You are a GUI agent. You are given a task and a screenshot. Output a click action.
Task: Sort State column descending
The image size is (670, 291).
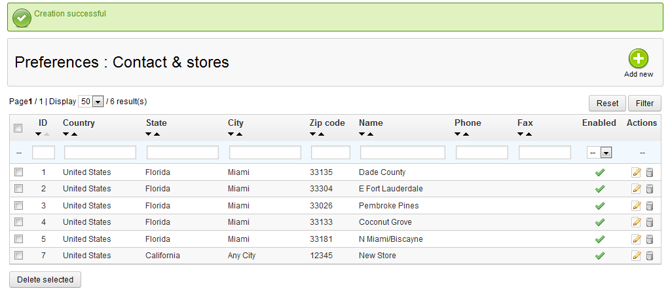[x=148, y=134]
